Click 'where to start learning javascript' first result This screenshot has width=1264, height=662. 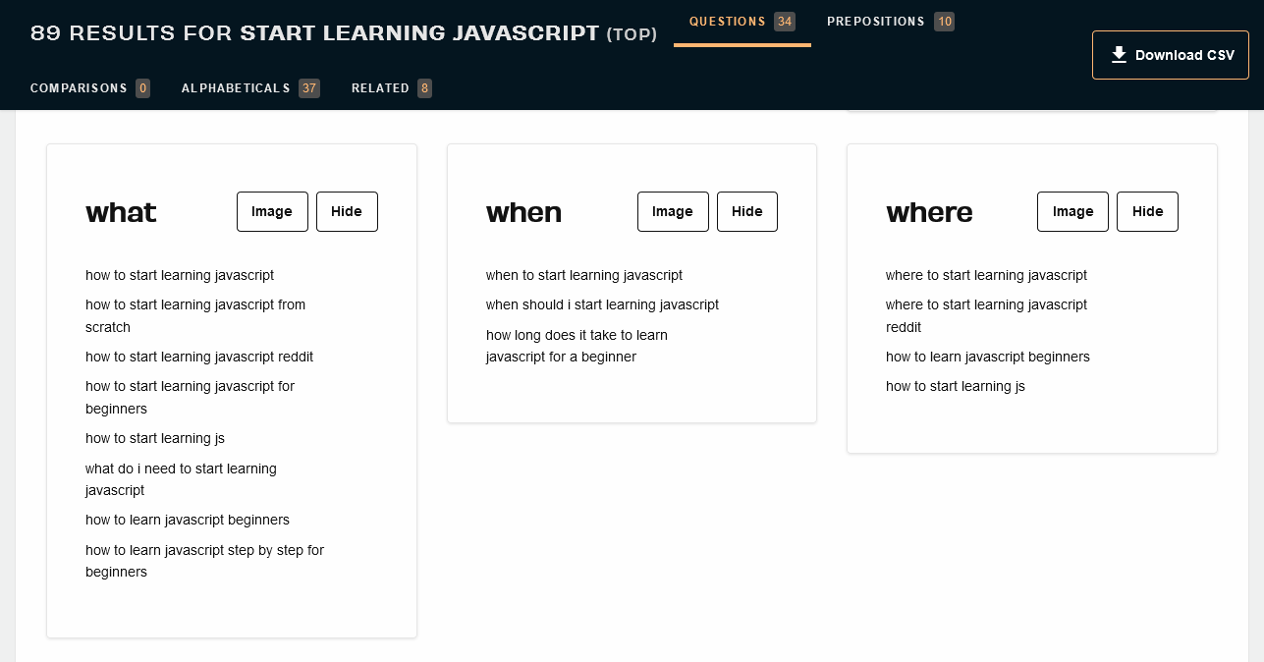(x=986, y=275)
